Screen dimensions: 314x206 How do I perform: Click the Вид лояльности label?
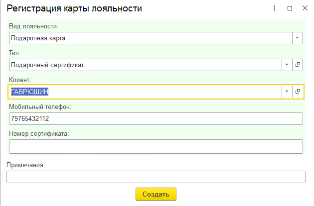tap(34, 26)
